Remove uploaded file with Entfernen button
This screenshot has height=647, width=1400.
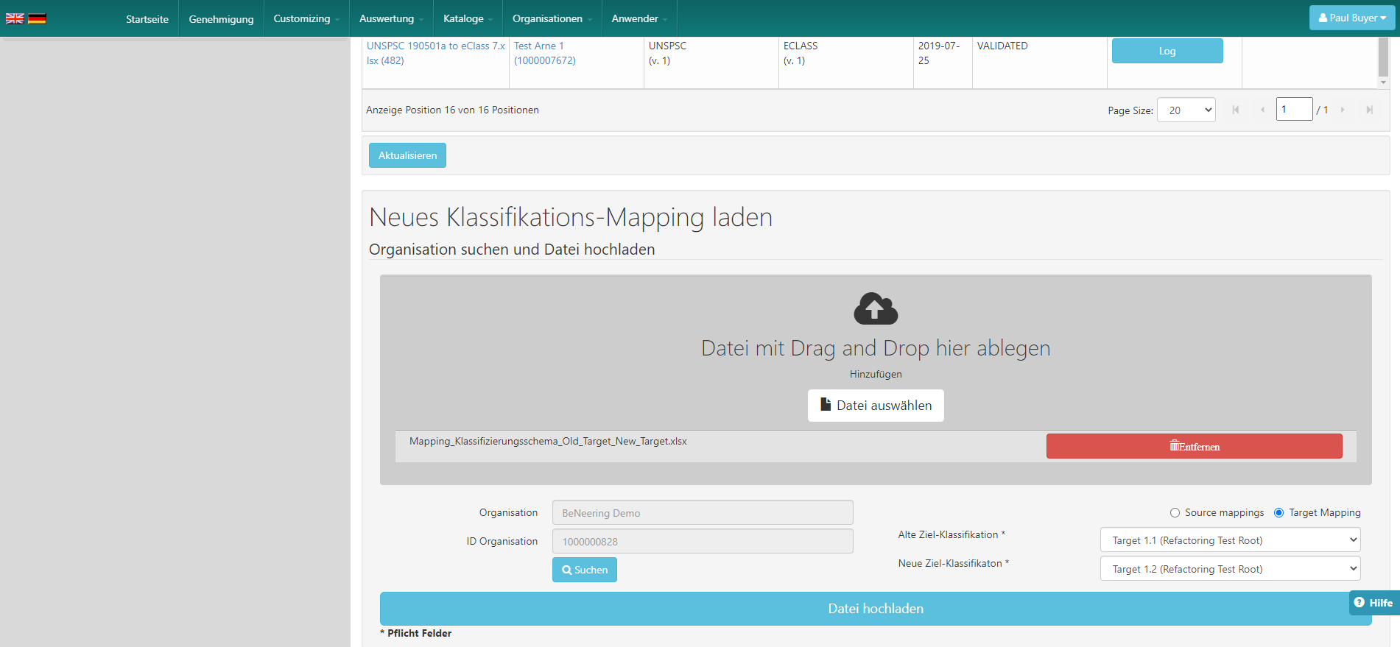tap(1194, 446)
